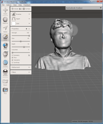103x124 pixels.
Task: Expand the Falloff flyout arrow
Action: [29, 19]
